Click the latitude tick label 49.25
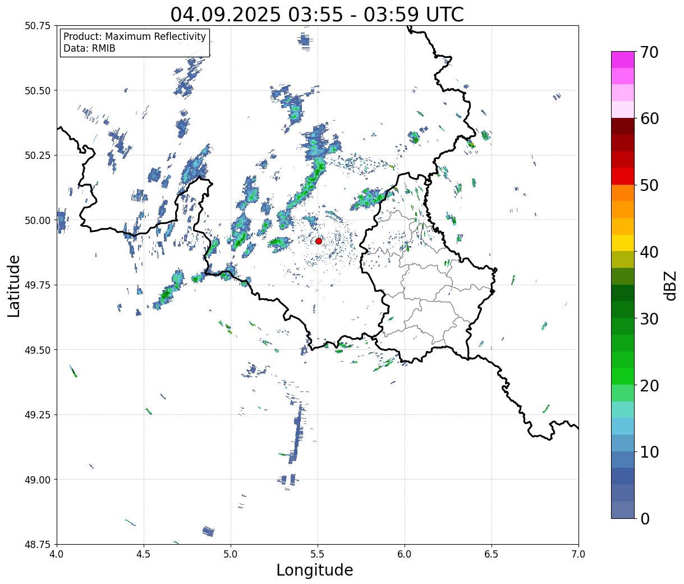 click(38, 415)
